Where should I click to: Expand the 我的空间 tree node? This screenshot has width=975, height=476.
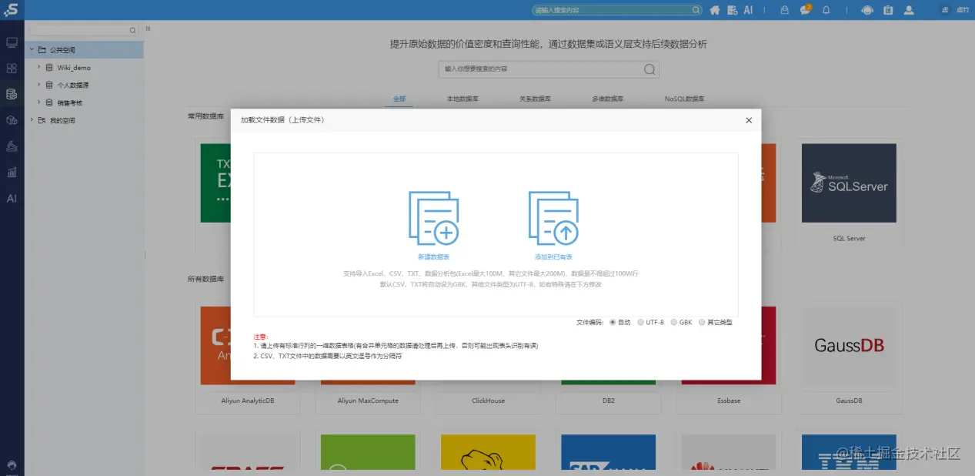click(x=32, y=119)
